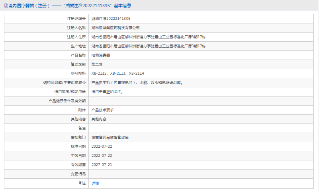Select attachment value 产品技术要求
319x191 pixels.
(102, 110)
